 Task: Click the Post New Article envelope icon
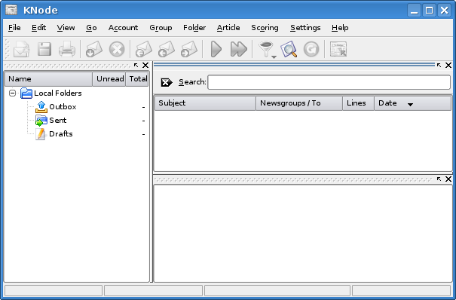click(x=22, y=49)
